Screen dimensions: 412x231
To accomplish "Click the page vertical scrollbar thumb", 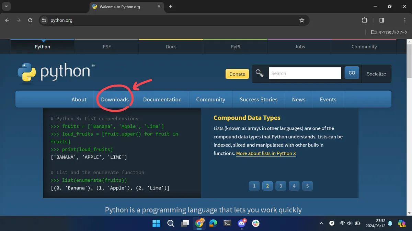I will coord(409,62).
